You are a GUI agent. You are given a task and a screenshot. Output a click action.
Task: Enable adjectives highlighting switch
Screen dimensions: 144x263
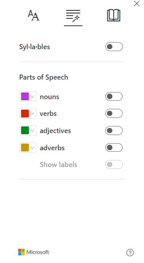(114, 130)
